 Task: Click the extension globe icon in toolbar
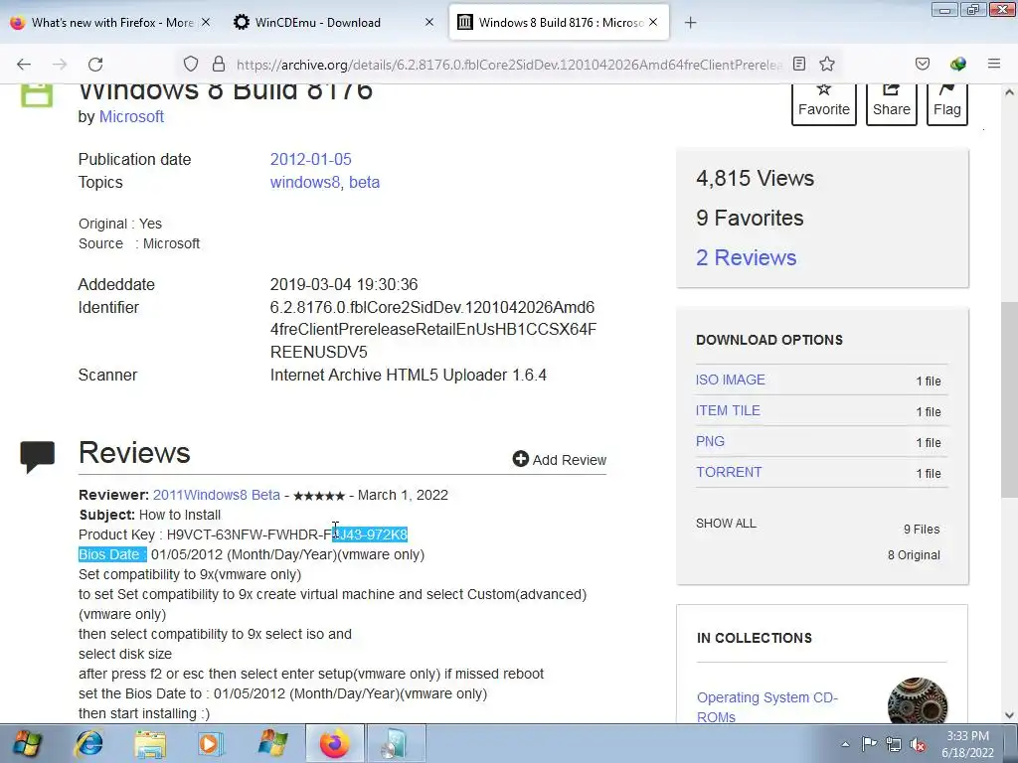[x=958, y=64]
